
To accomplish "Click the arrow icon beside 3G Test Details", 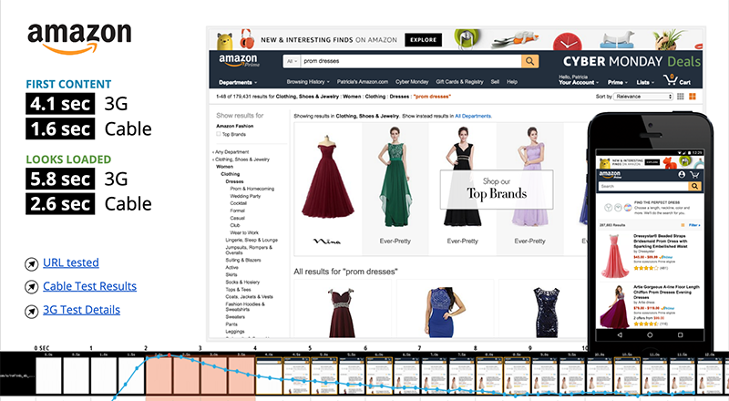I will coord(31,311).
